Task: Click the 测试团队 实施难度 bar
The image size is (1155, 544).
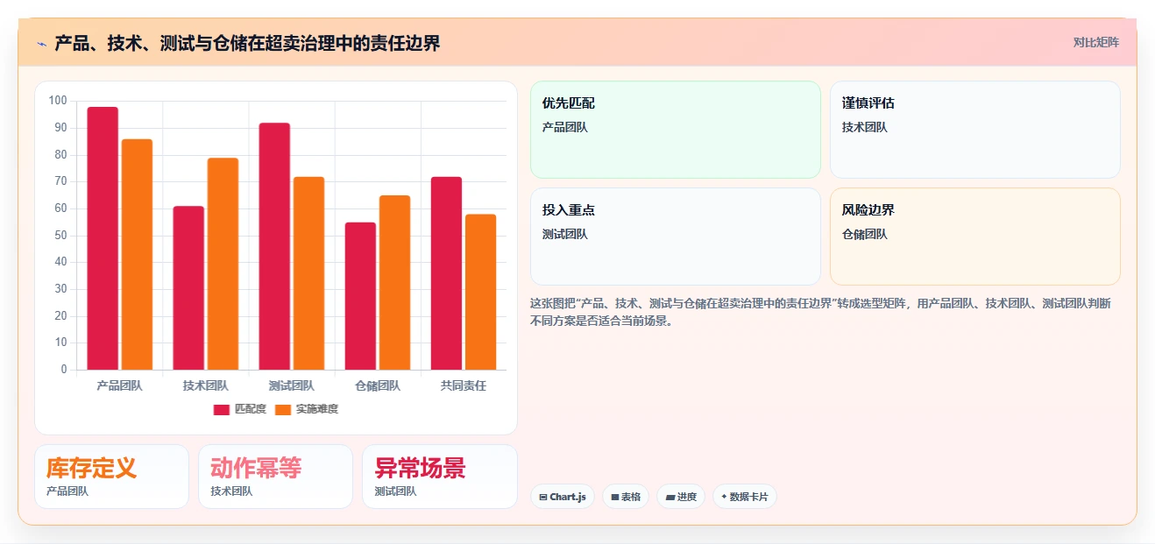Action: [x=308, y=273]
